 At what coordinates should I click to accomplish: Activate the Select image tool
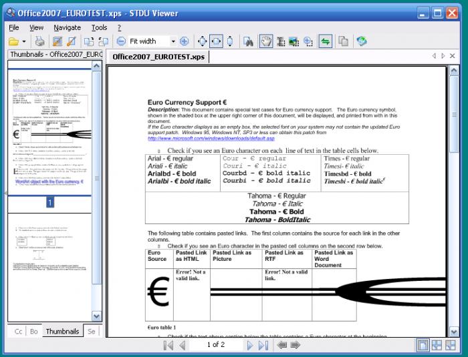(294, 41)
